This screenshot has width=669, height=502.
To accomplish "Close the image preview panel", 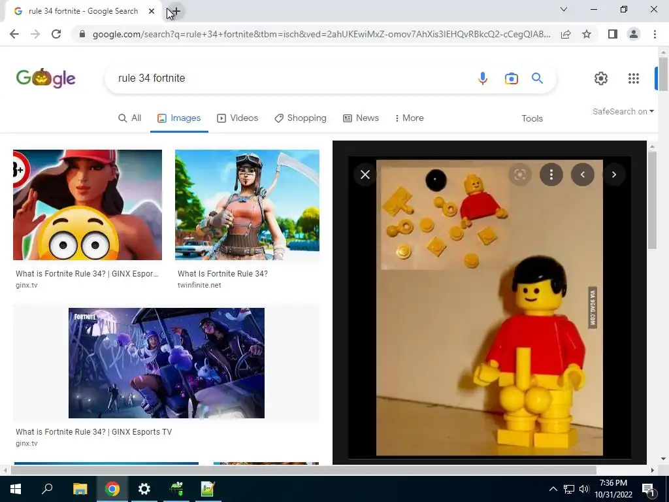I will click(x=365, y=175).
